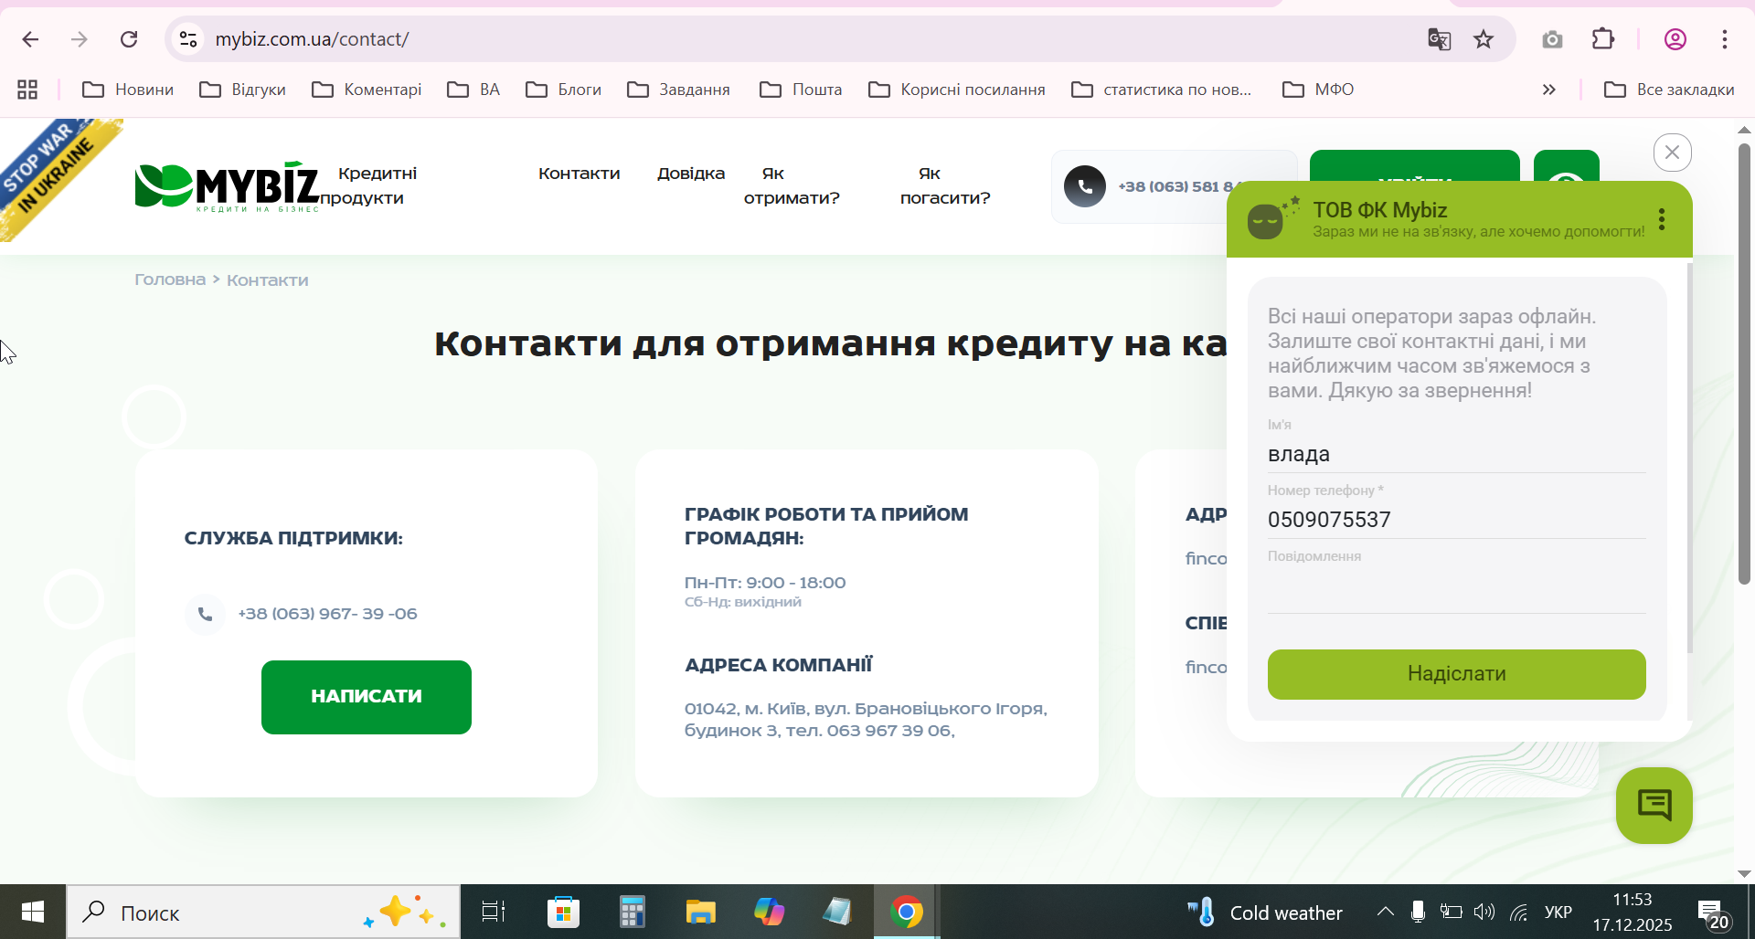
Task: Click the Повідомлення message field
Action: (x=1456, y=589)
